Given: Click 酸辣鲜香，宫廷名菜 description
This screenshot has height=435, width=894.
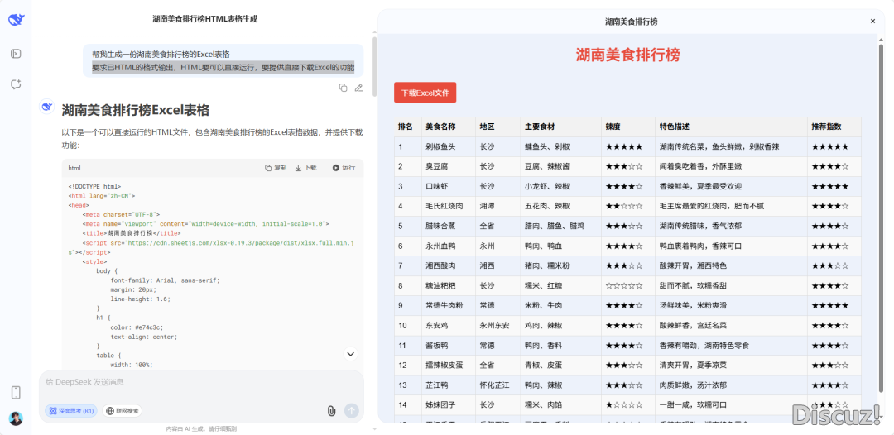Looking at the screenshot, I should pos(731,326).
